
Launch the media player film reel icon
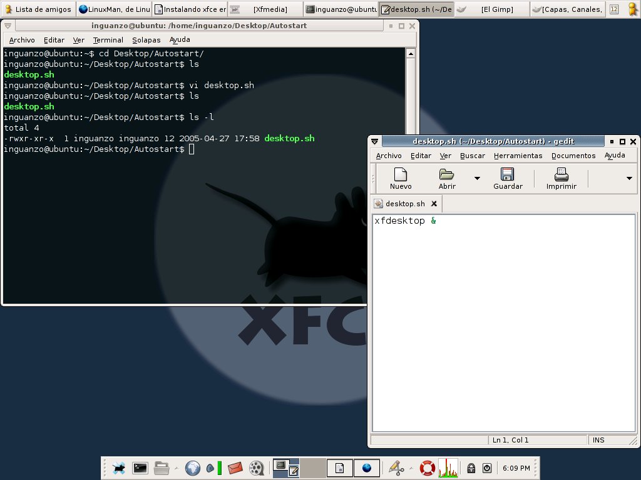click(x=256, y=467)
